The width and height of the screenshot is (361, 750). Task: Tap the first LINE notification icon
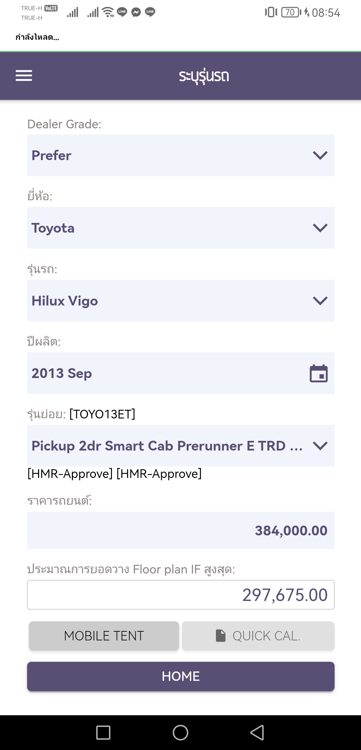coord(122,12)
